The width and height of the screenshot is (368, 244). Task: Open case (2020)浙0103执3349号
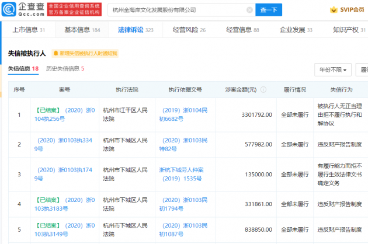tap(63, 145)
